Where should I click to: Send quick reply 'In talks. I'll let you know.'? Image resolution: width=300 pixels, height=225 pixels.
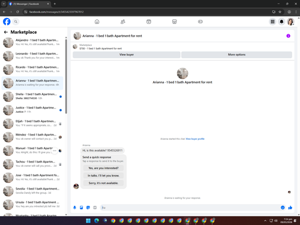click(103, 176)
